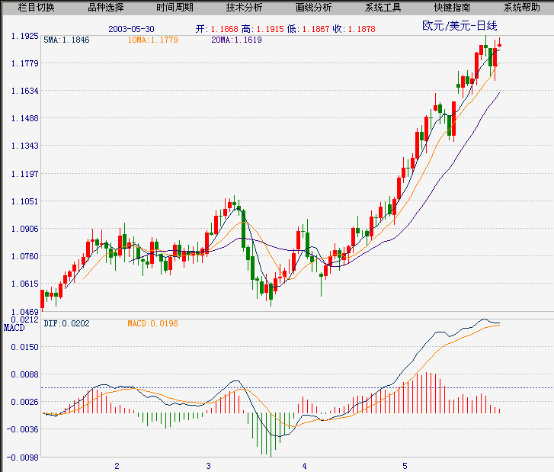Open the 时间周期 menu
The height and width of the screenshot is (472, 554).
[x=175, y=8]
